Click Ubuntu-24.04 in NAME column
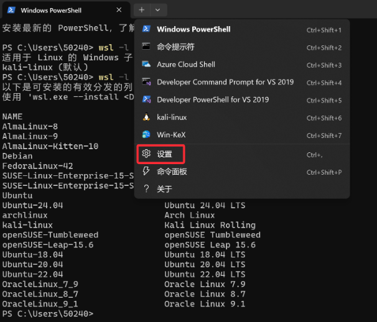377x322 pixels. point(32,205)
